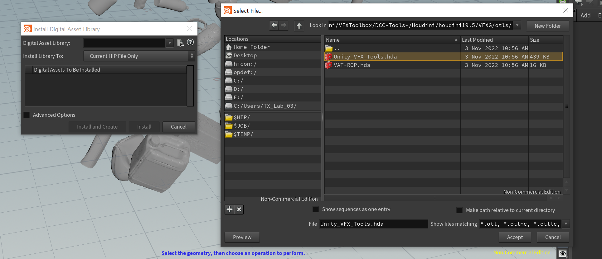Click New Folder button
The image size is (602, 259).
point(548,26)
